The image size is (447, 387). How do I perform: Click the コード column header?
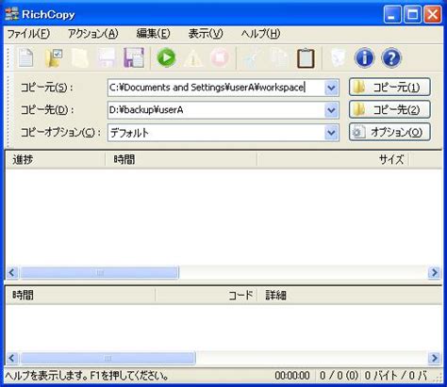tap(207, 296)
